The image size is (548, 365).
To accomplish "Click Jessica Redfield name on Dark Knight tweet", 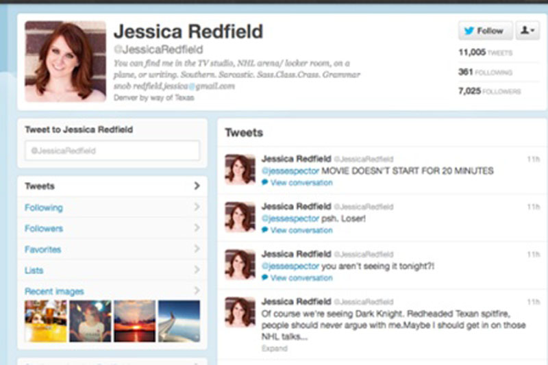I will [297, 301].
